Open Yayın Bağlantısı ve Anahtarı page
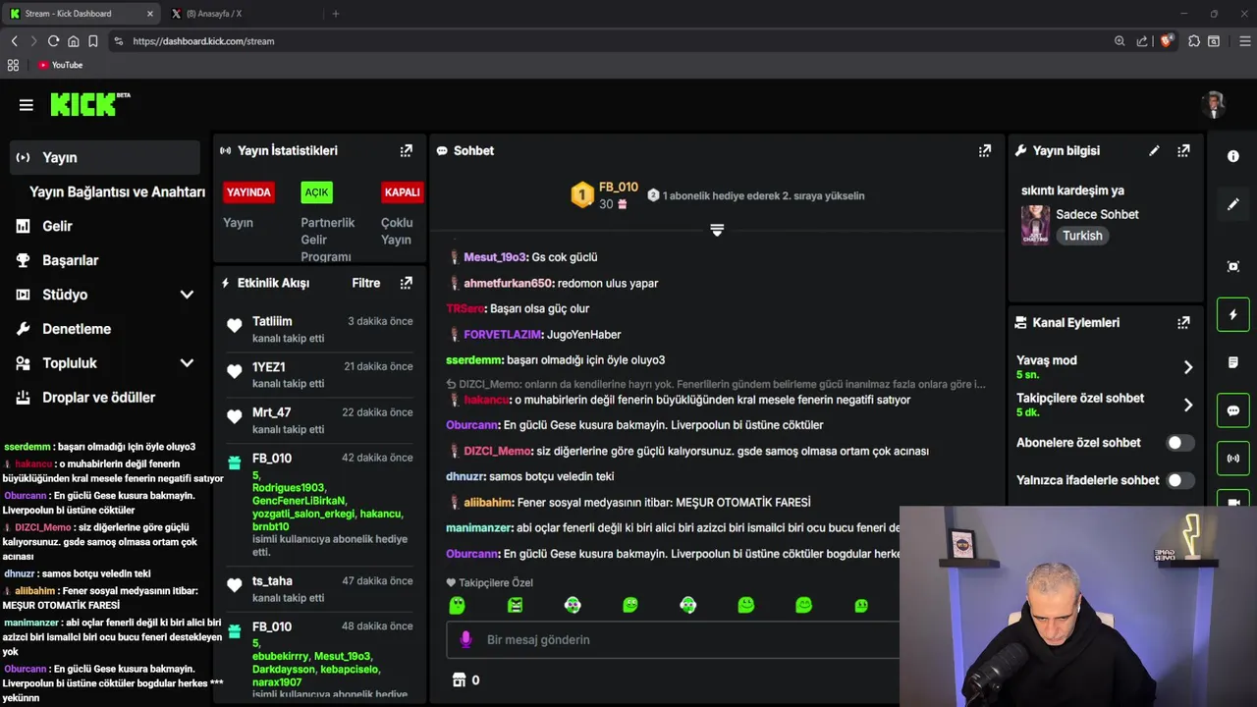Screen dimensions: 1257x707 [117, 191]
